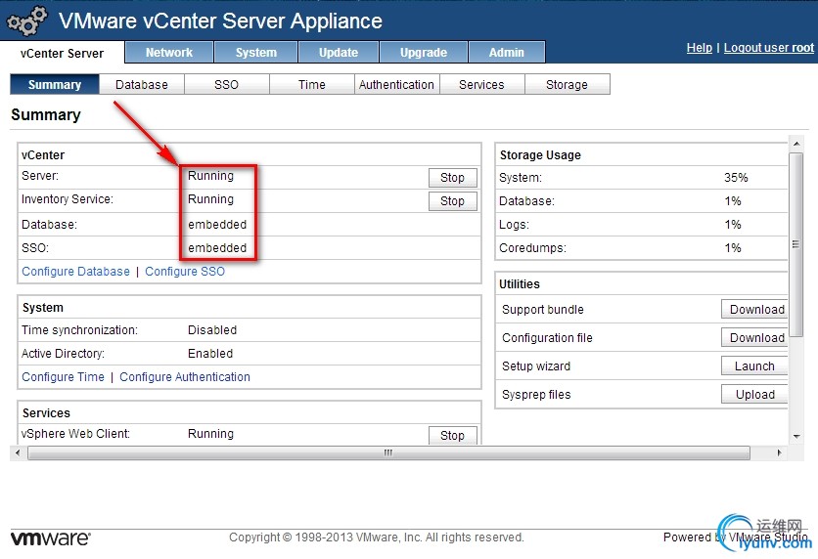Go to the Authentication sub-tab
This screenshot has width=818, height=559.
[396, 84]
